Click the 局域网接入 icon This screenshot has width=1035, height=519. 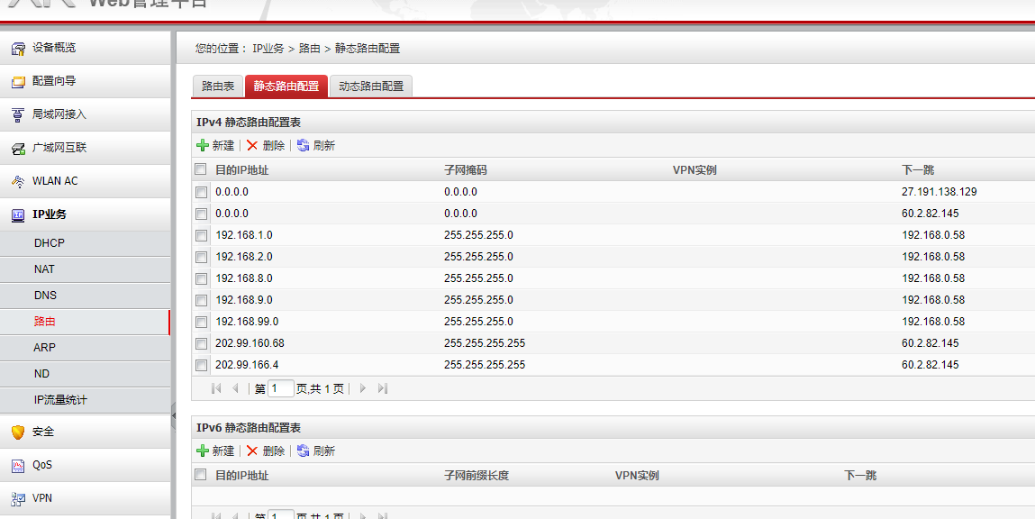click(x=18, y=114)
